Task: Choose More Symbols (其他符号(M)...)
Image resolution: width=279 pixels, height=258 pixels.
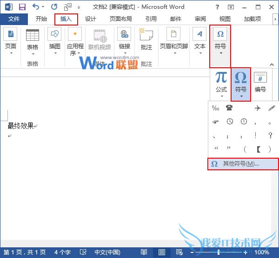Action: pos(243,164)
